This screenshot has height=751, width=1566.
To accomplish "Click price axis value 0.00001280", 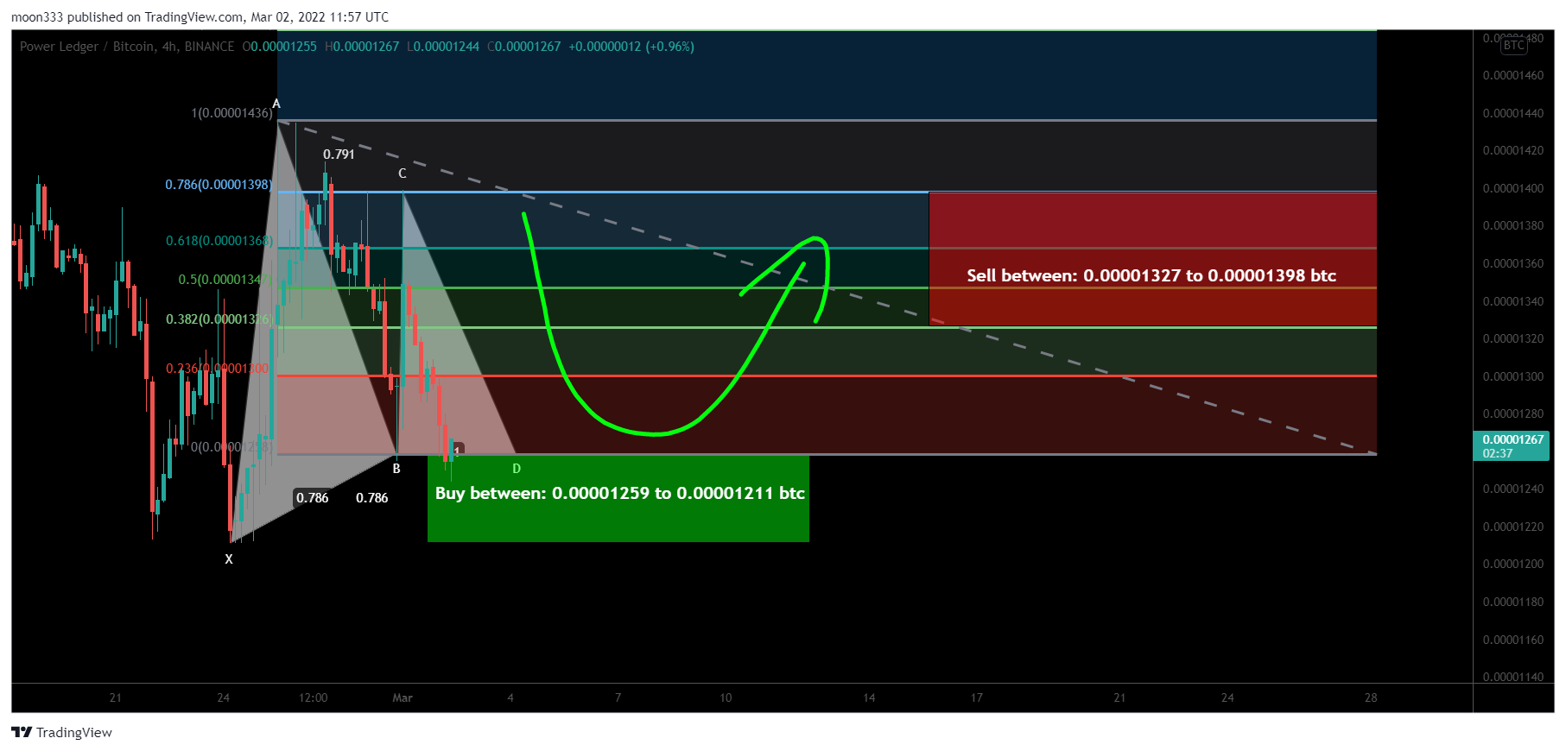I will (x=1513, y=414).
